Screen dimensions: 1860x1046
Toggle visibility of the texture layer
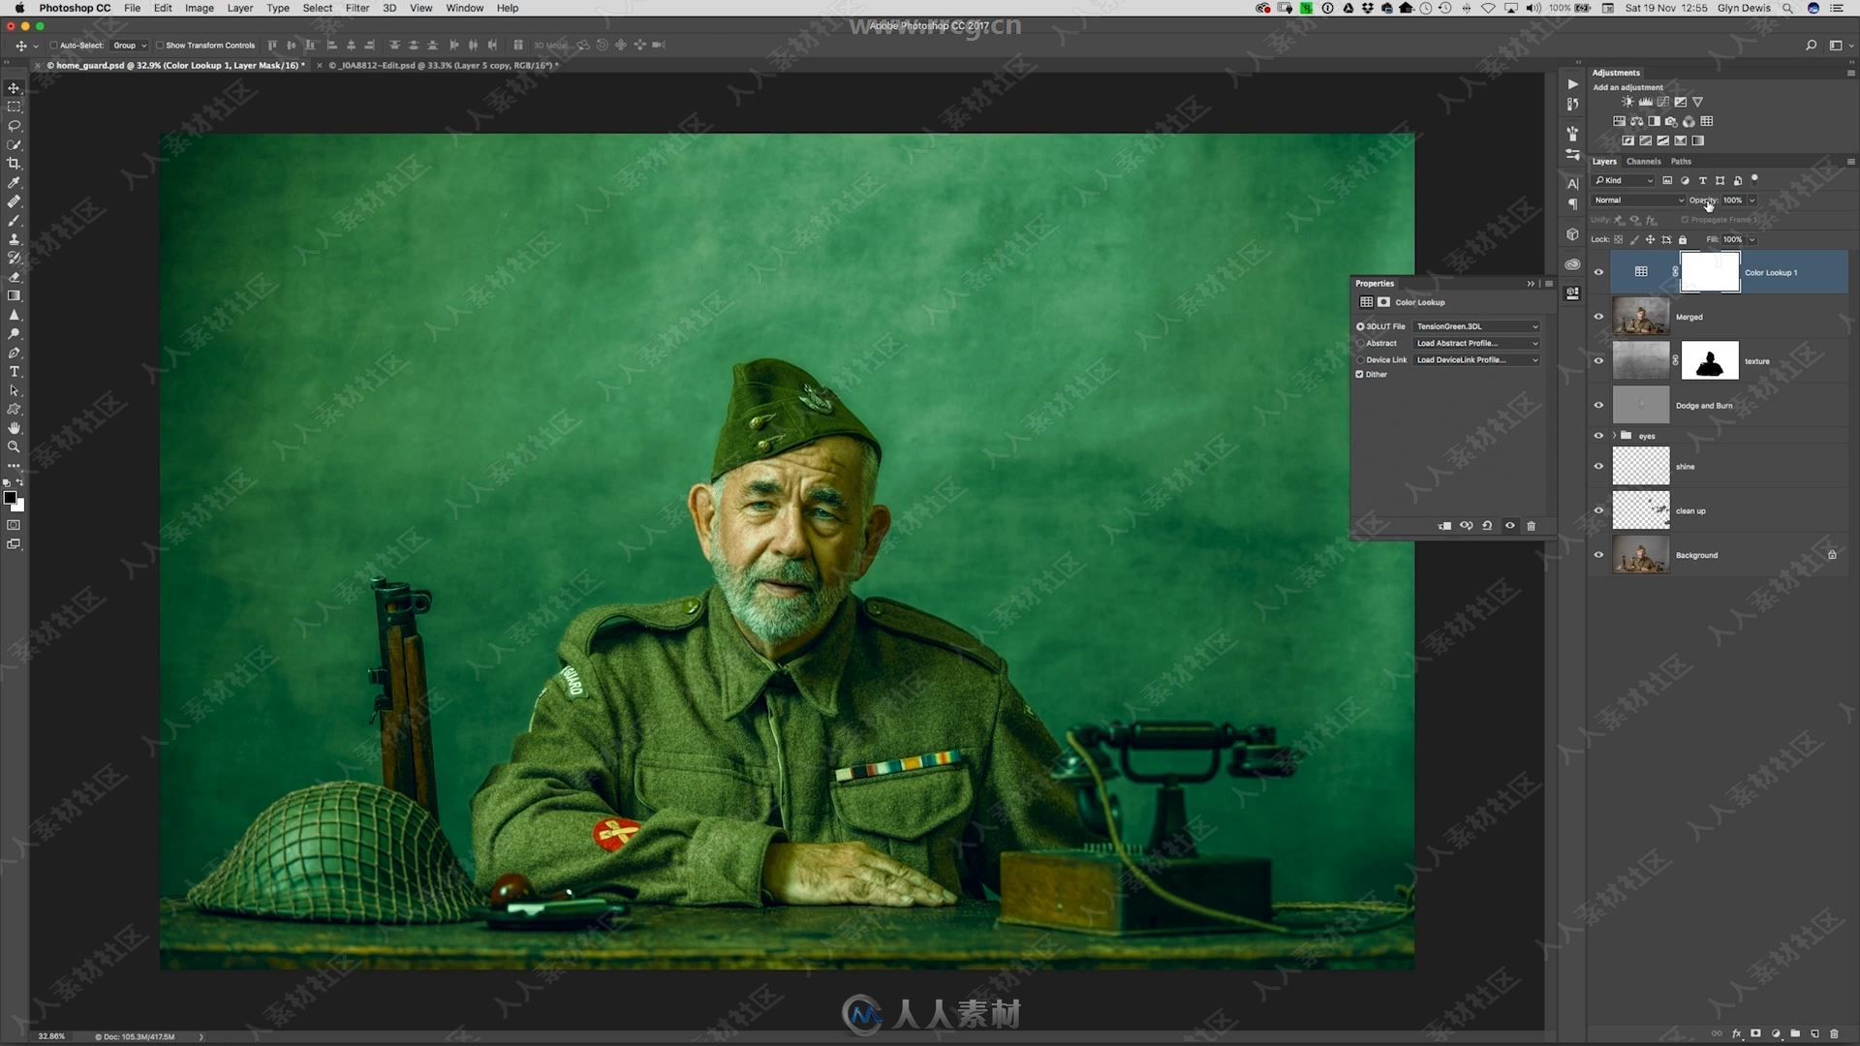[1598, 361]
